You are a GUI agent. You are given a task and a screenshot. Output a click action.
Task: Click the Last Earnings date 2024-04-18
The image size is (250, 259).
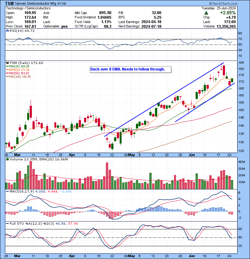[151, 22]
